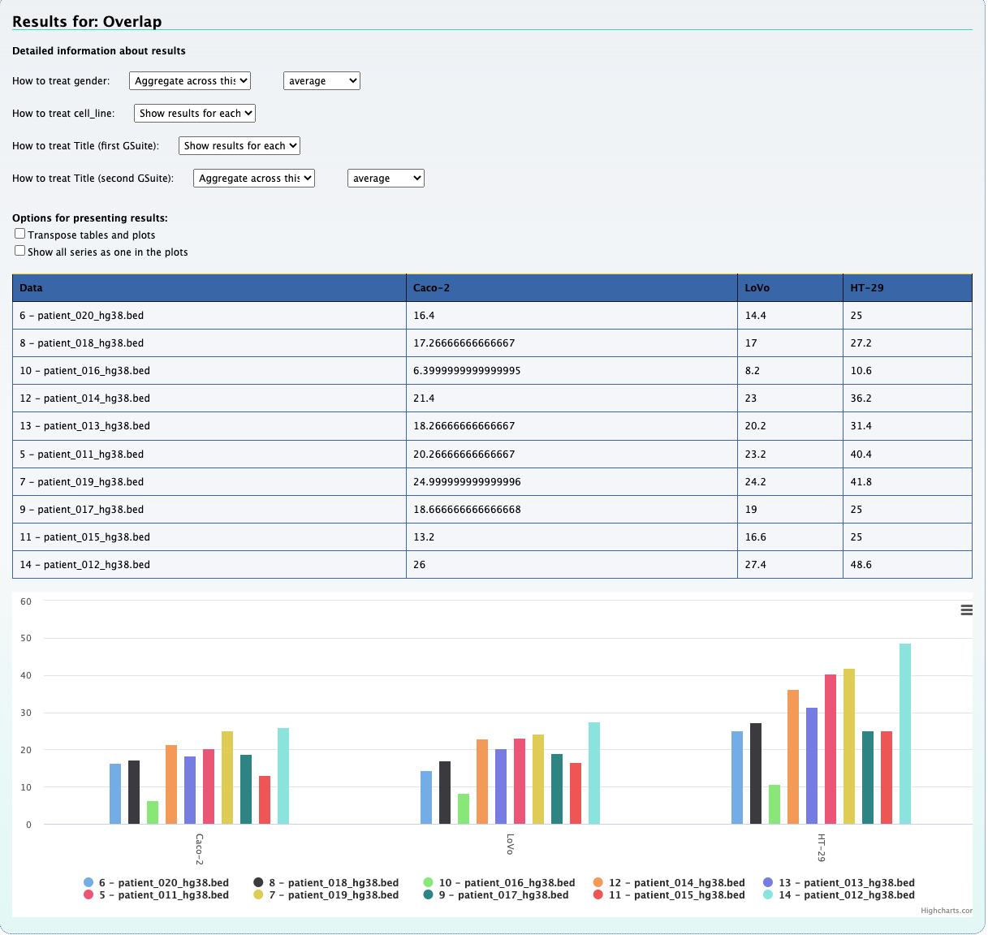Toggle the patient_011 series legend marker
The width and height of the screenshot is (988, 935).
88,894
